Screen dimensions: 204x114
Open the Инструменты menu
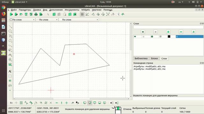(72, 10)
